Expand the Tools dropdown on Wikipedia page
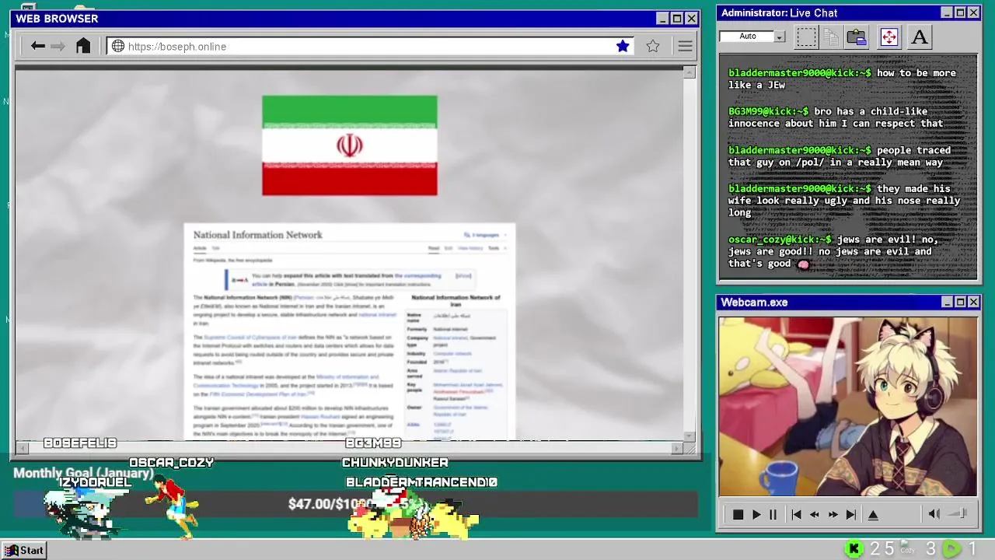The image size is (995, 560). point(497,248)
